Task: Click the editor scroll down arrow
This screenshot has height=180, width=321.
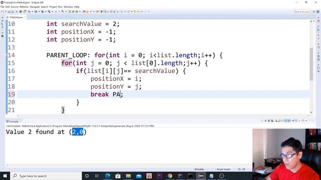Action: pyautogui.click(x=311, y=112)
